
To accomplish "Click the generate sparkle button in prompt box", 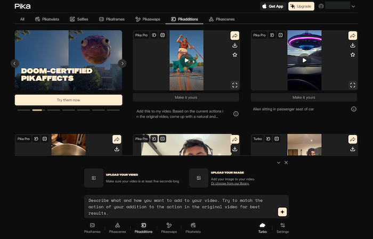I will click(x=282, y=211).
